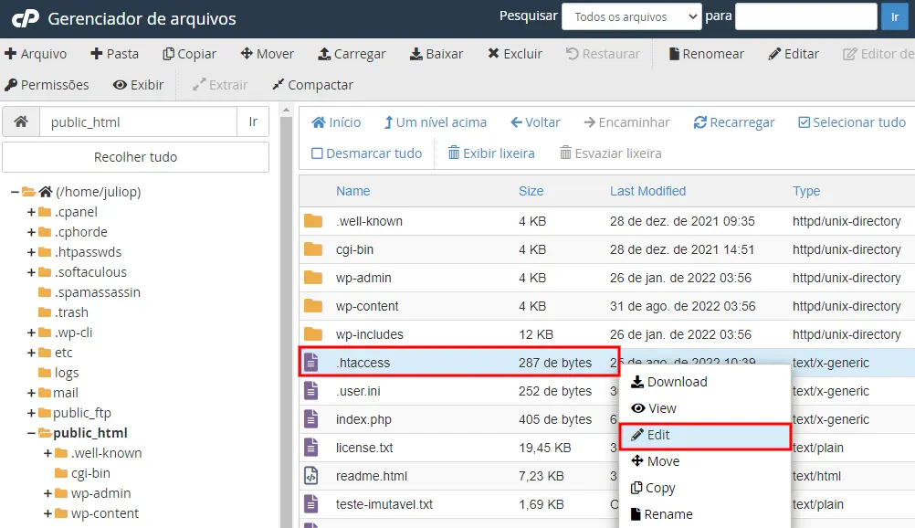Image resolution: width=915 pixels, height=528 pixels.
Task: Choose Copy in context menu
Action: (705, 488)
